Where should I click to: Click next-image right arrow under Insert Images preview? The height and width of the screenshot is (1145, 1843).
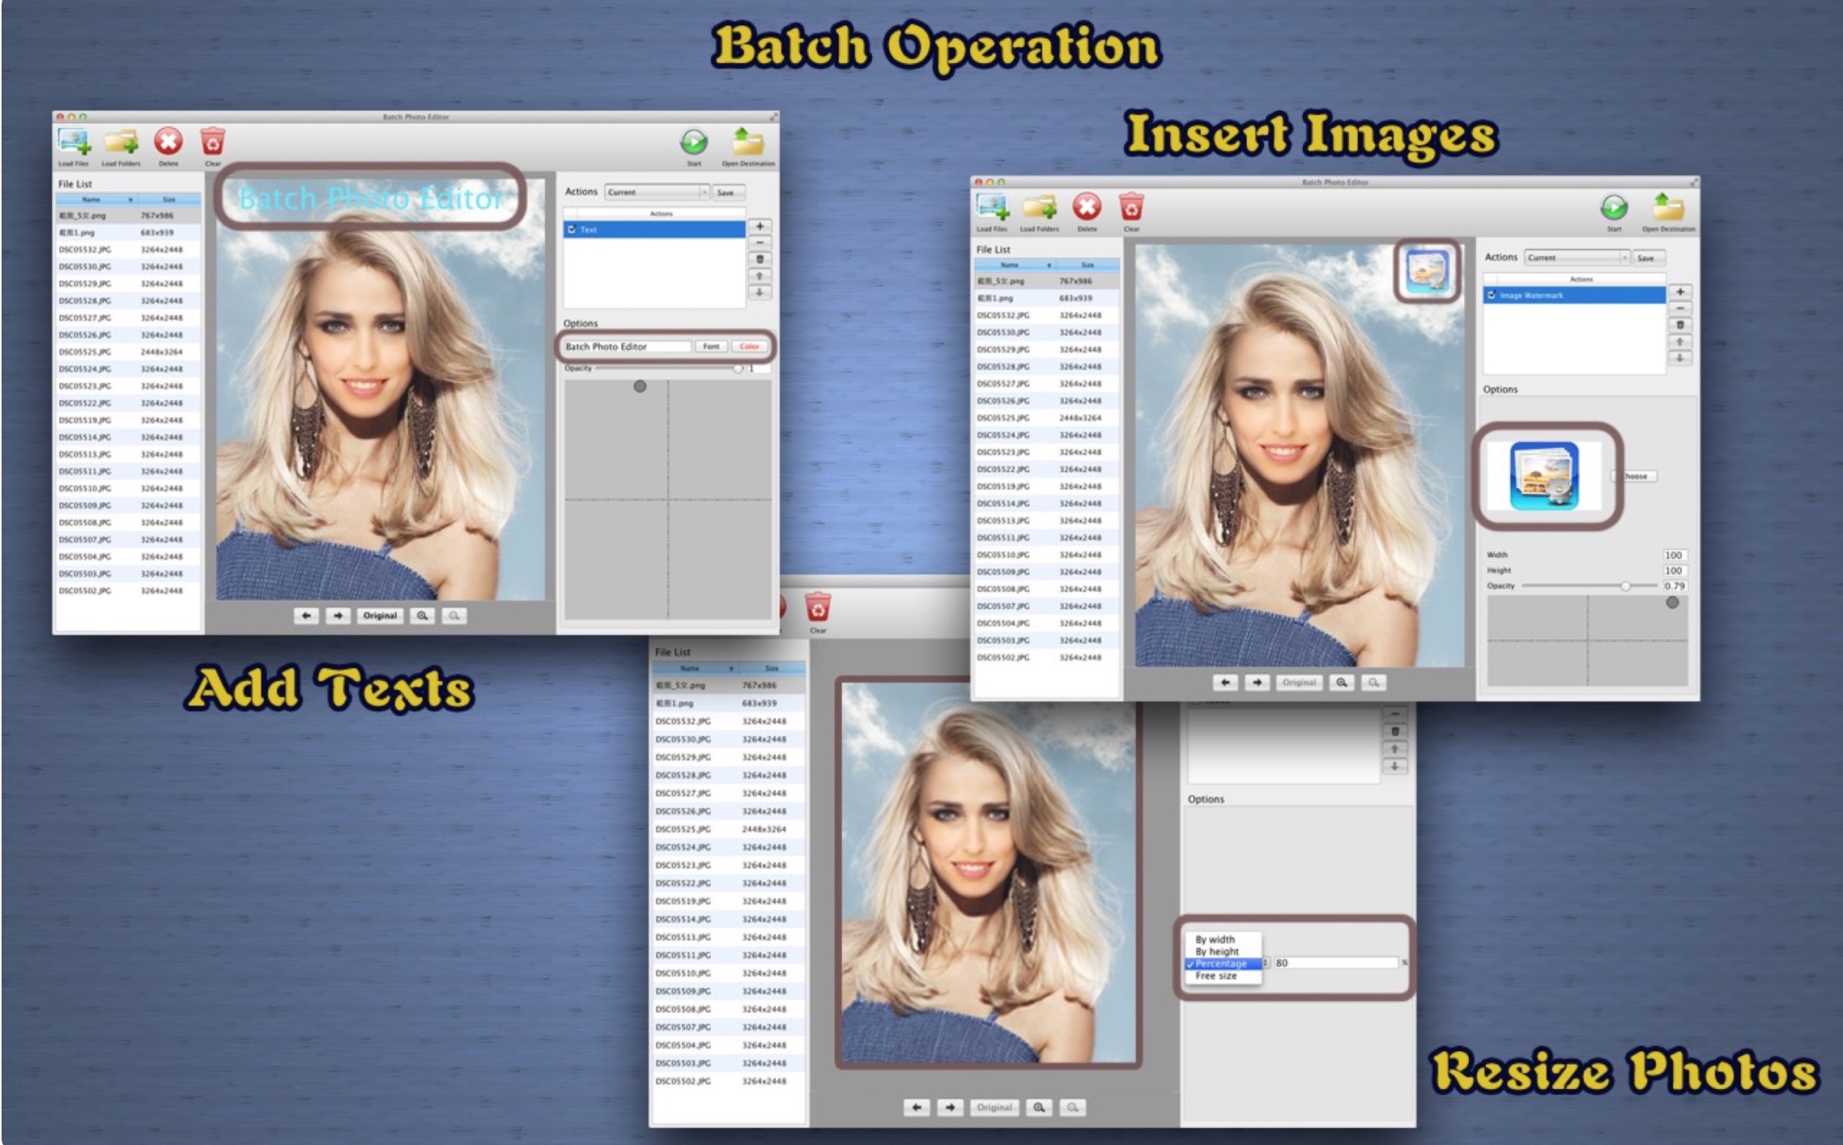[1257, 683]
